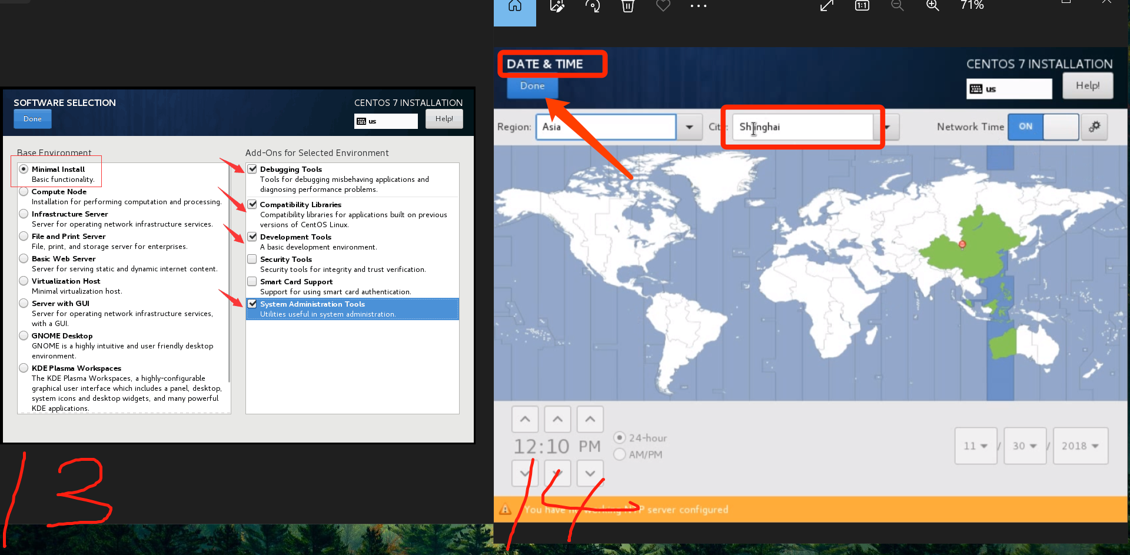Screen dimensions: 1130x555
Task: Open the three-dot more options menu
Action: (699, 6)
